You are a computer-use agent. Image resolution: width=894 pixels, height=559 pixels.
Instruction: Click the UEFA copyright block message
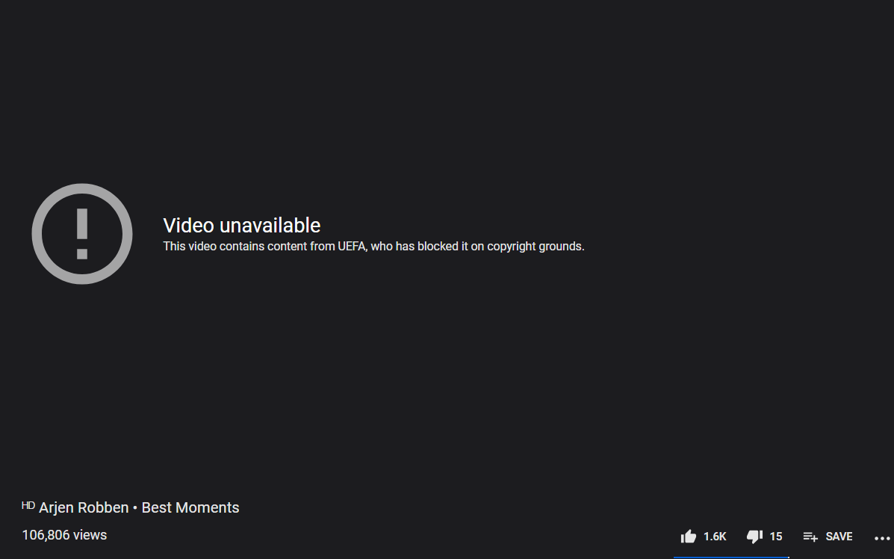point(373,247)
